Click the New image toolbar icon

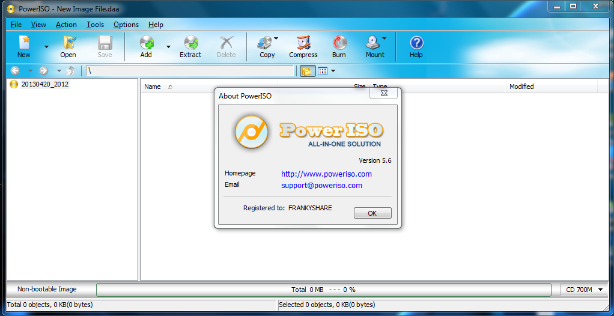[x=24, y=43]
